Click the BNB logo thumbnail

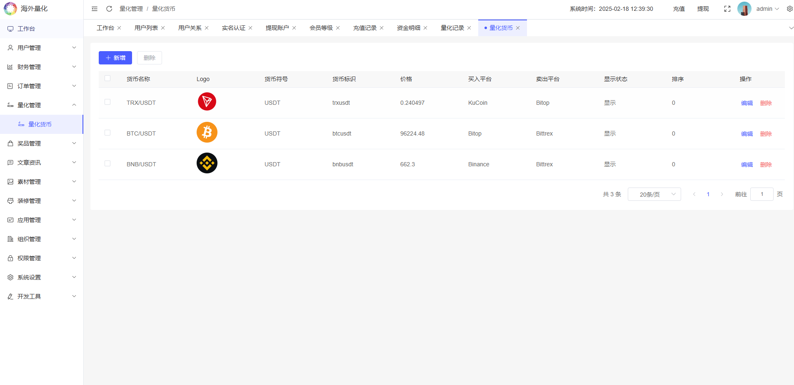tap(207, 163)
